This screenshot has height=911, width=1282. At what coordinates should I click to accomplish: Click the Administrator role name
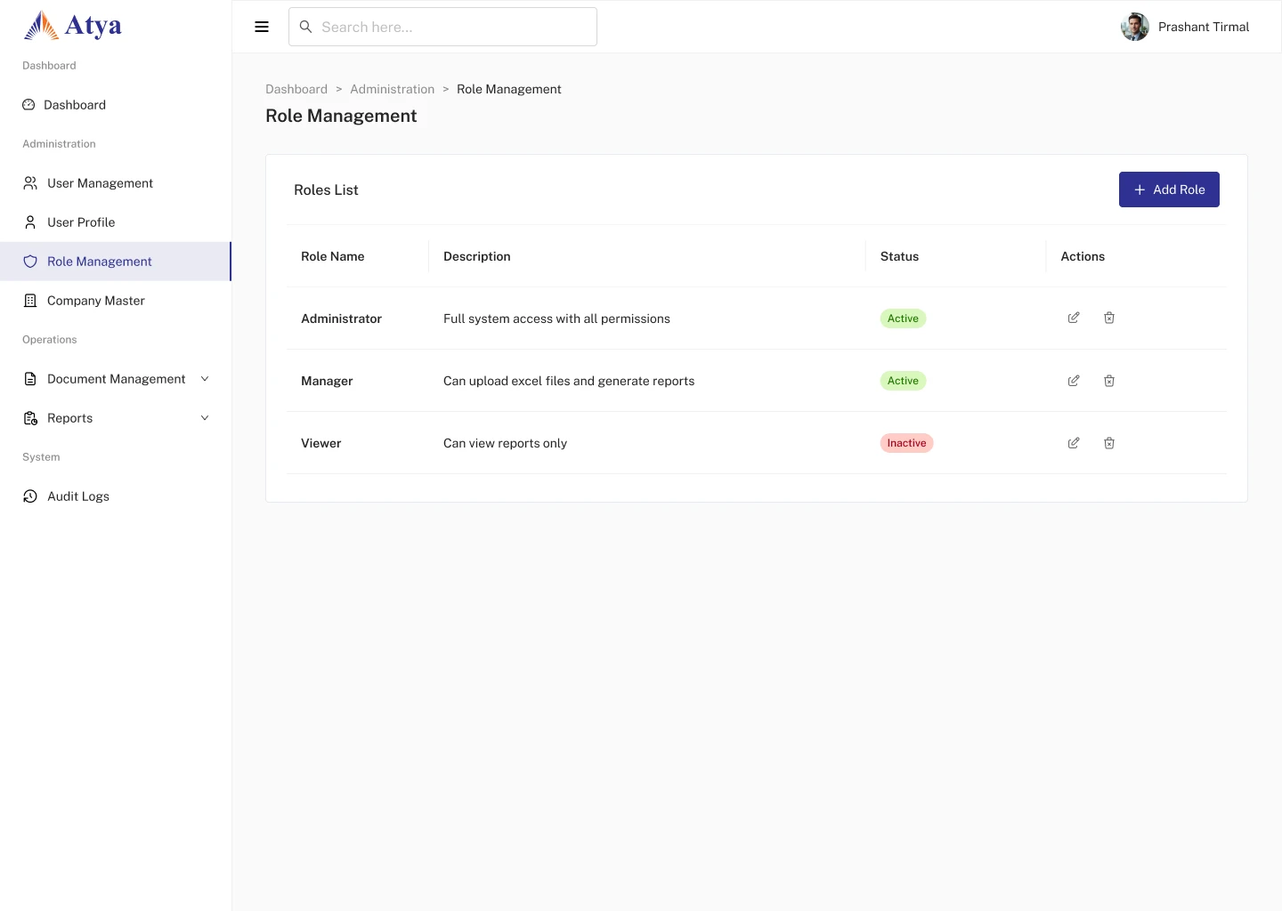(341, 318)
